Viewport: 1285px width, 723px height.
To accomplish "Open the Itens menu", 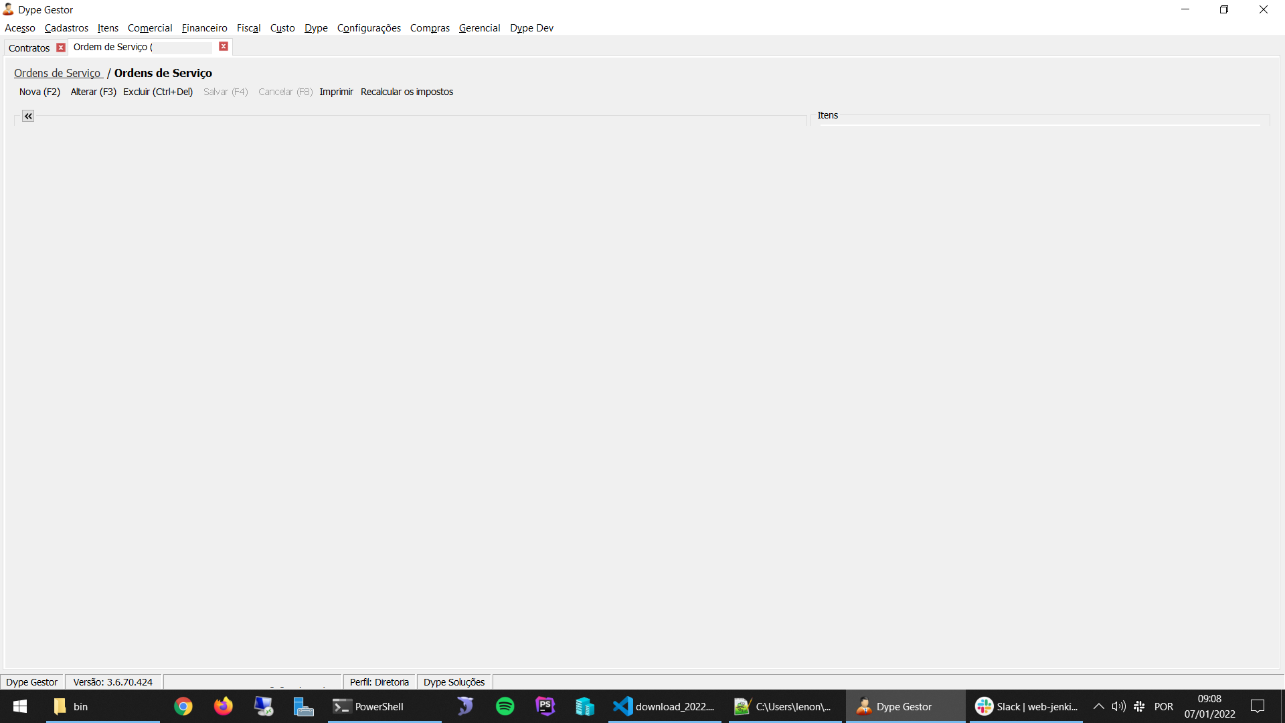I will [108, 28].
